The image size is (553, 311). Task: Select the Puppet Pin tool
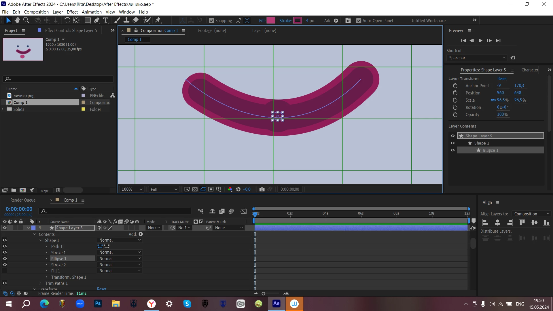point(158,20)
